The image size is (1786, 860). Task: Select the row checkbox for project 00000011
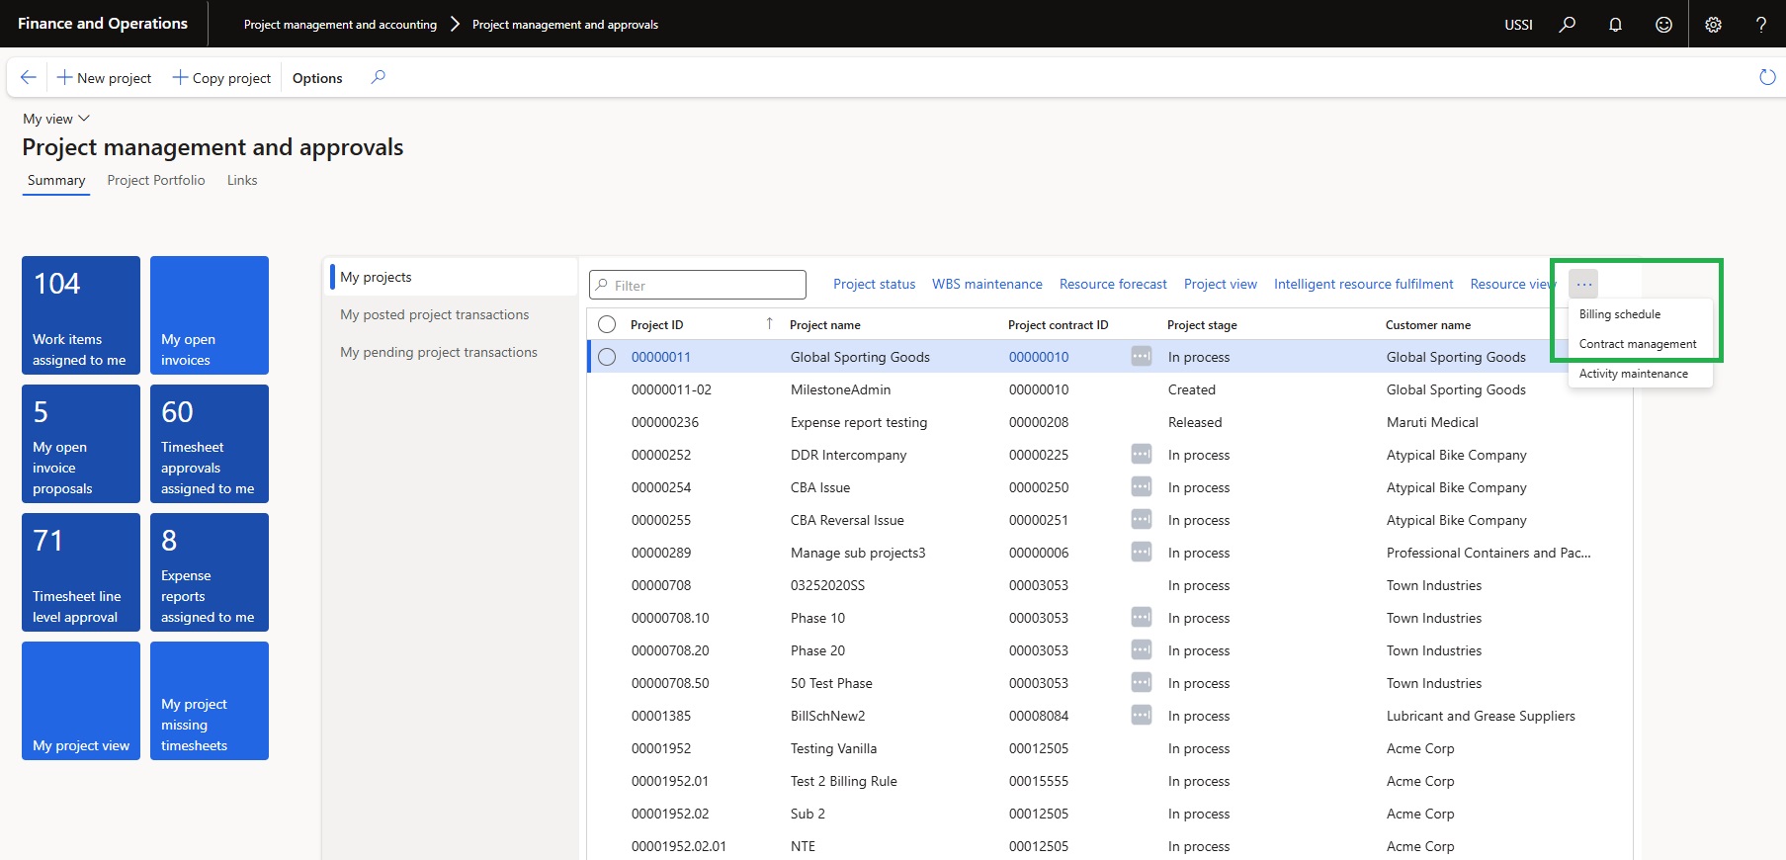tap(607, 357)
